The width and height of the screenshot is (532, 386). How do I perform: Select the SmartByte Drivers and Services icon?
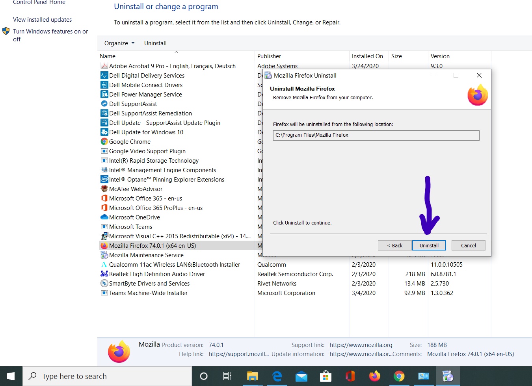(x=104, y=283)
